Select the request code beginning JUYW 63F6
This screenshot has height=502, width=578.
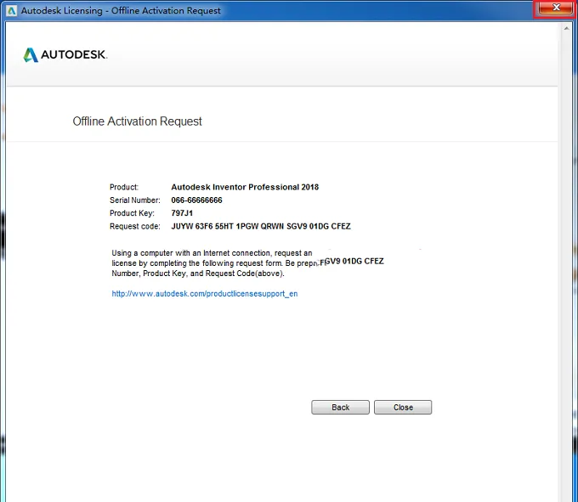[x=261, y=226]
